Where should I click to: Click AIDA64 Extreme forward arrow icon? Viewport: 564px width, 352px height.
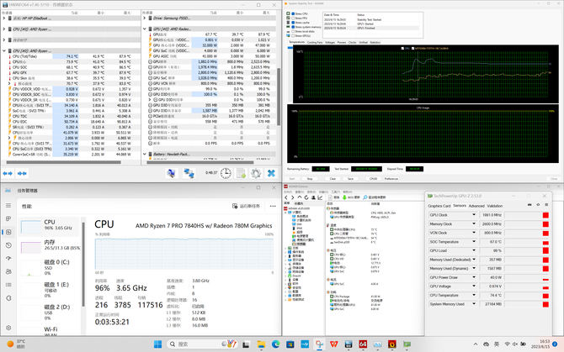point(292,197)
